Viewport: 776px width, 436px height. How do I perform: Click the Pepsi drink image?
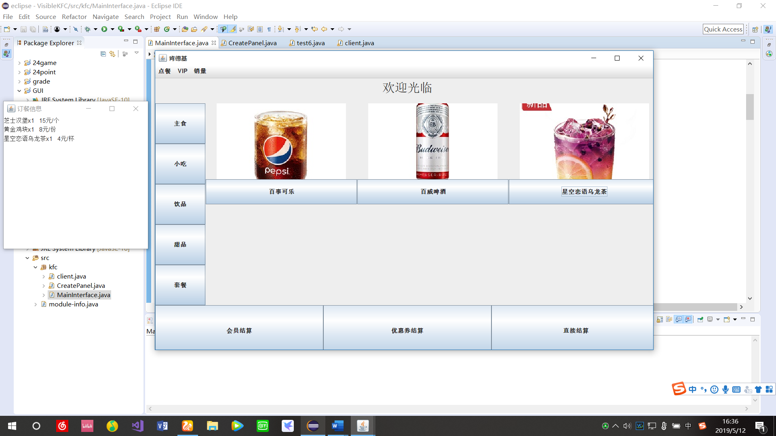[281, 141]
